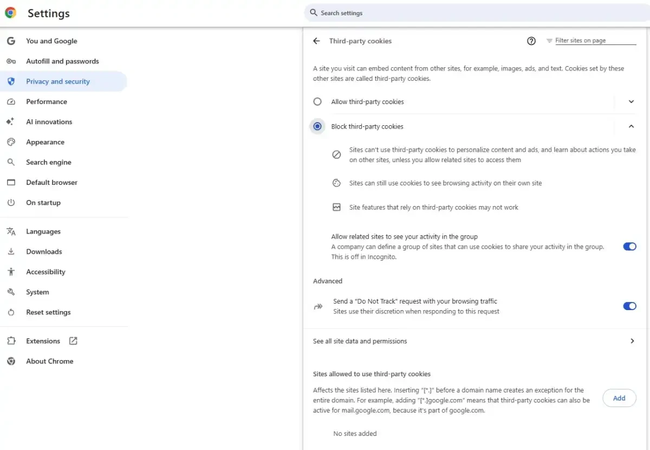Click the Autofill key icon

11,61
